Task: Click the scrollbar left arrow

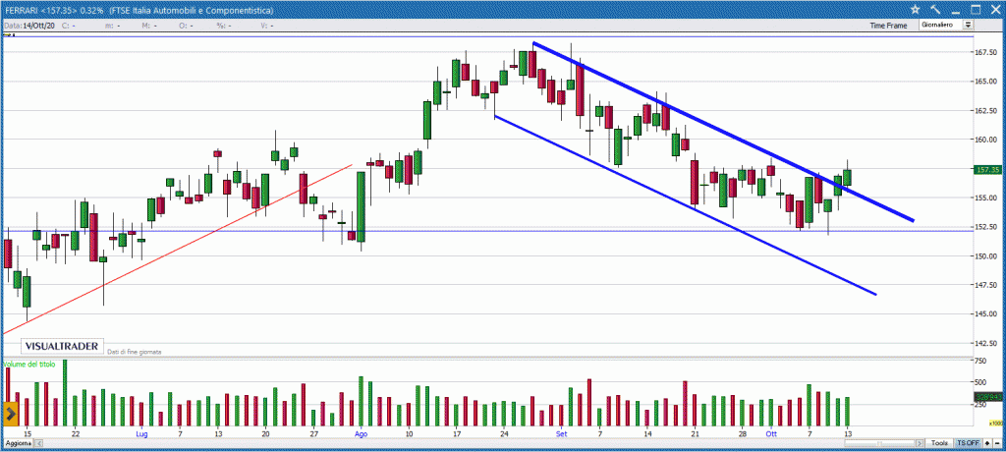Action: [38, 444]
